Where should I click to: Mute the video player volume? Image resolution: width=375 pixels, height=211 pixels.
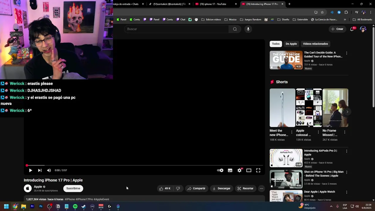[49, 170]
